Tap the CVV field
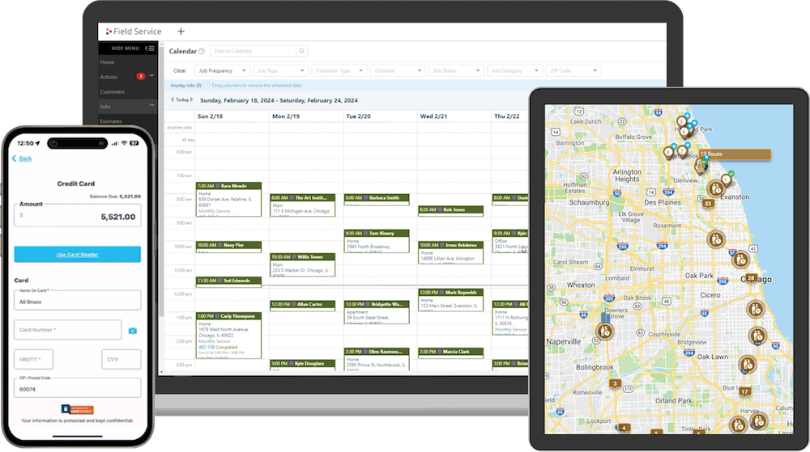This screenshot has height=452, width=810. tap(122, 359)
